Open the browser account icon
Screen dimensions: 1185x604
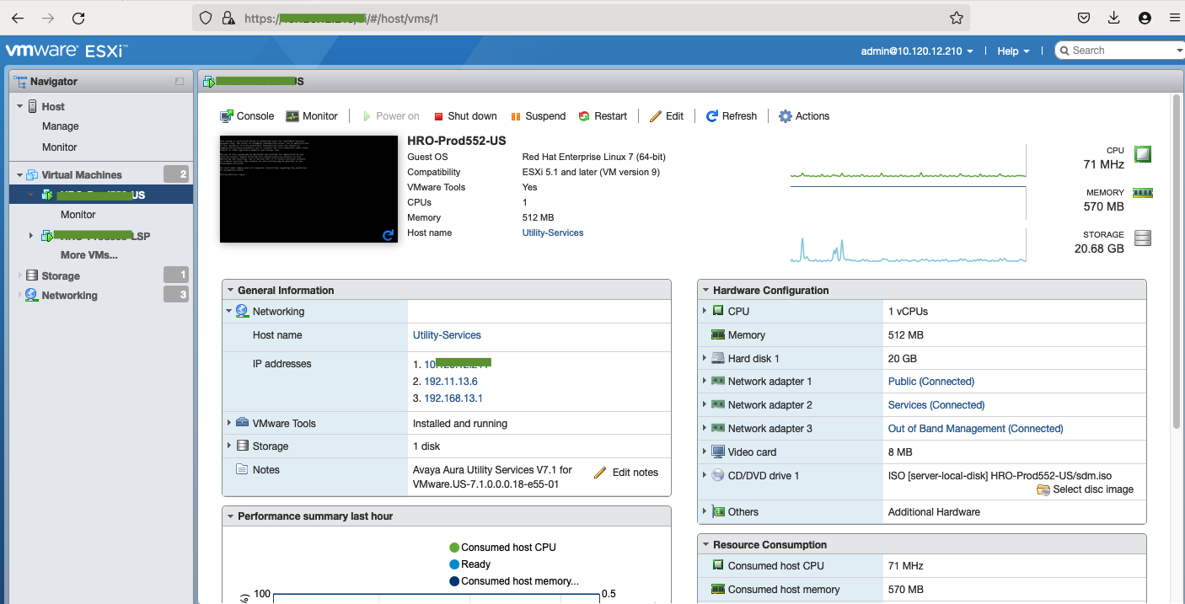point(1145,18)
